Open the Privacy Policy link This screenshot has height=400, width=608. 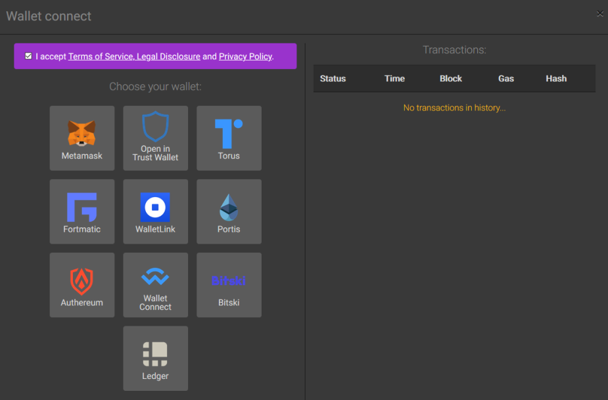(x=245, y=56)
